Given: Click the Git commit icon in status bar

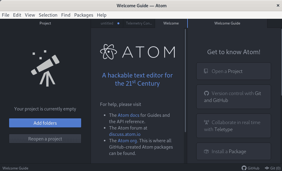Looking at the screenshot, I should pyautogui.click(x=267, y=168).
